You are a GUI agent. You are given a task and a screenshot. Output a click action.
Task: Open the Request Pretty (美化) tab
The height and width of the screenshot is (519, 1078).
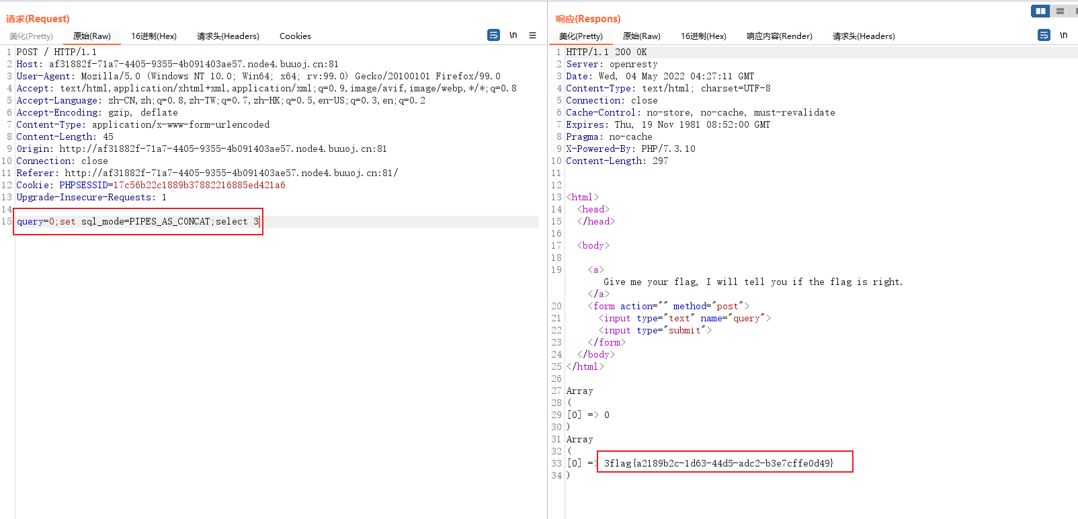point(31,36)
